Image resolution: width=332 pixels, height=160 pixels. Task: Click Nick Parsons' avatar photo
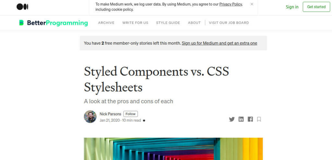pyautogui.click(x=90, y=117)
